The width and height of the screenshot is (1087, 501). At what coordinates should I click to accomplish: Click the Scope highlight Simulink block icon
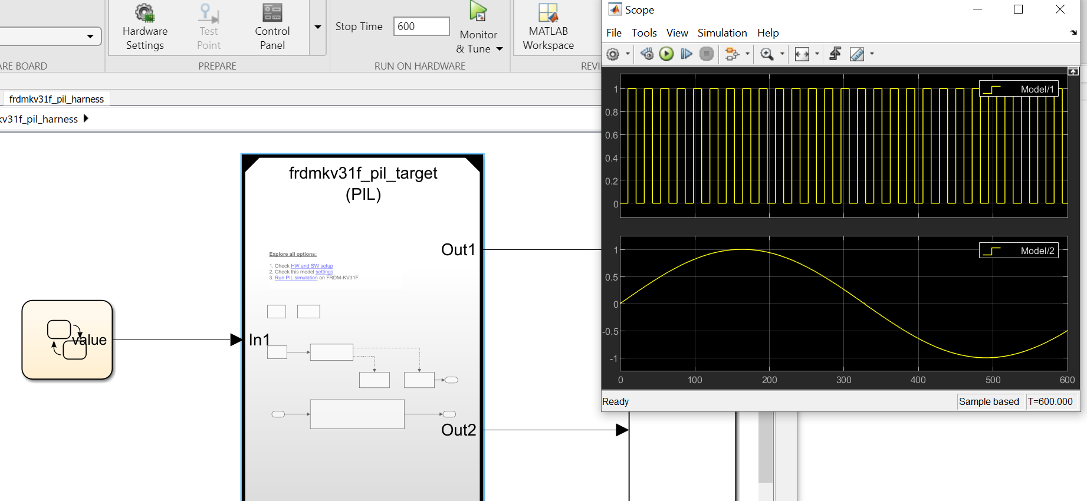(732, 54)
